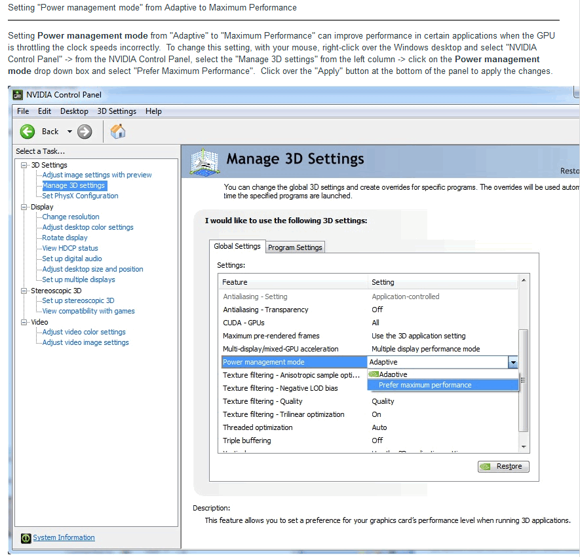Click the Manage 3D Settings header icon
The width and height of the screenshot is (580, 557).
coord(205,161)
